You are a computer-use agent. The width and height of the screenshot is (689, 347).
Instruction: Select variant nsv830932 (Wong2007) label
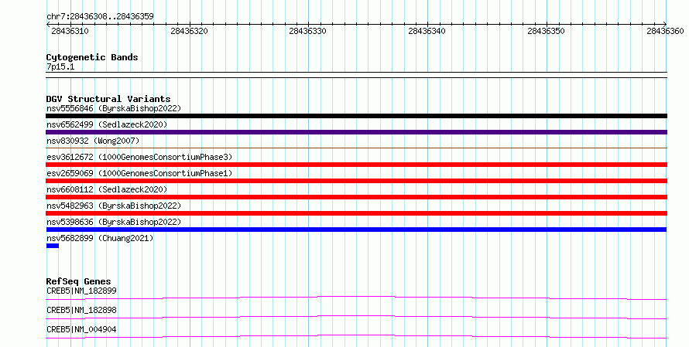click(x=93, y=141)
